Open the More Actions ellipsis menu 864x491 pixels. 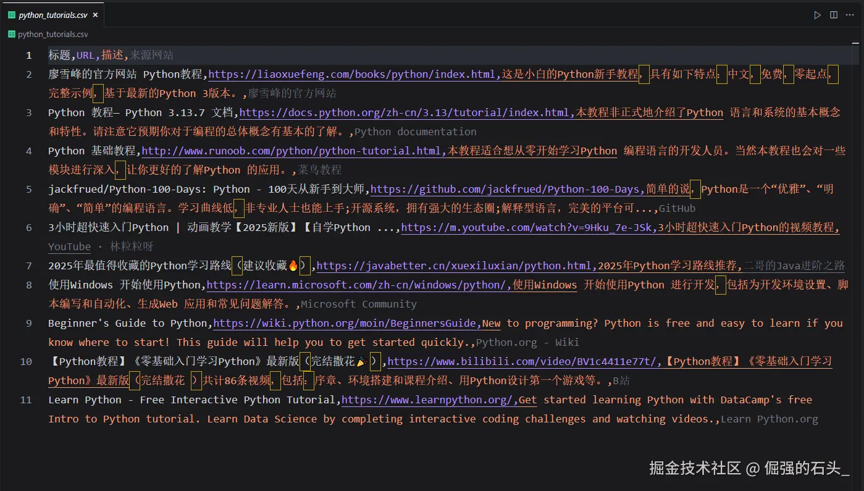pos(850,15)
